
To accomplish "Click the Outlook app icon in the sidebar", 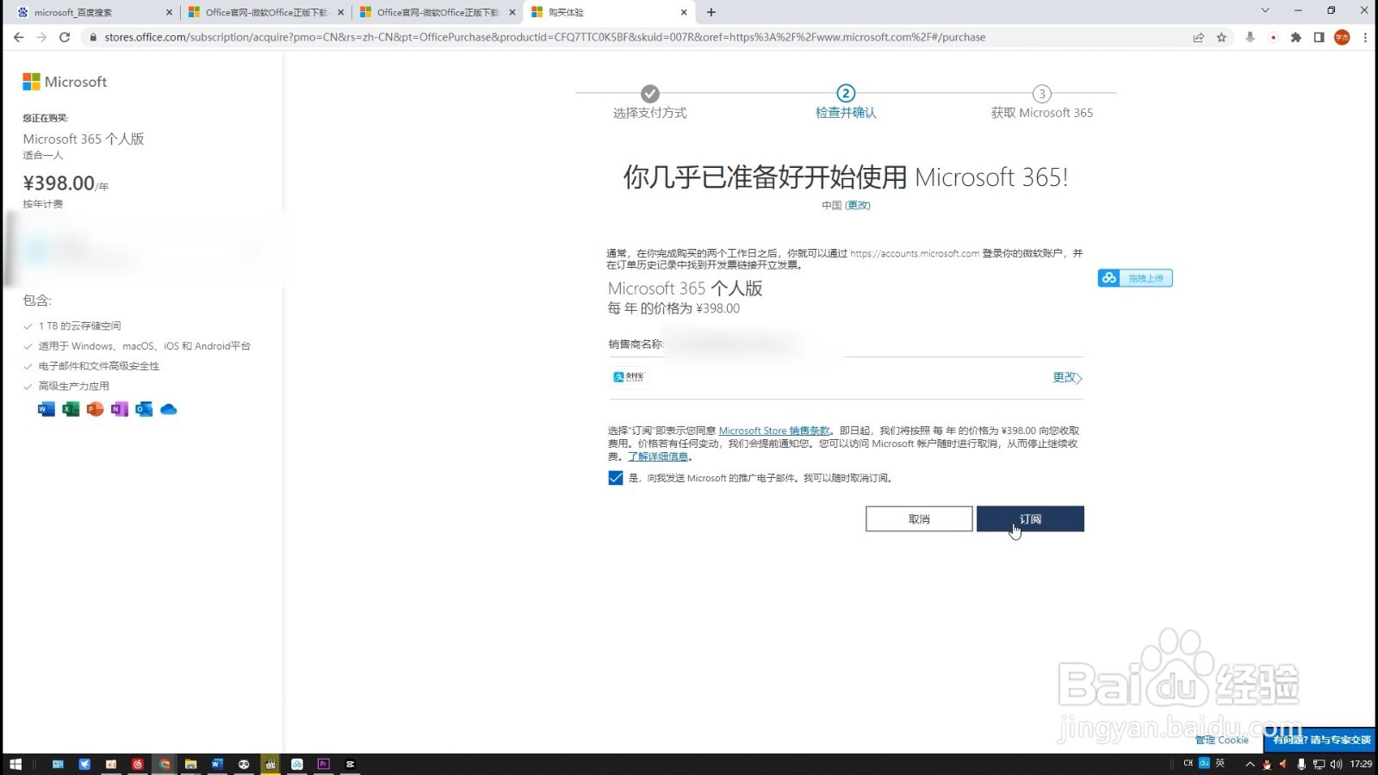I will pos(144,409).
